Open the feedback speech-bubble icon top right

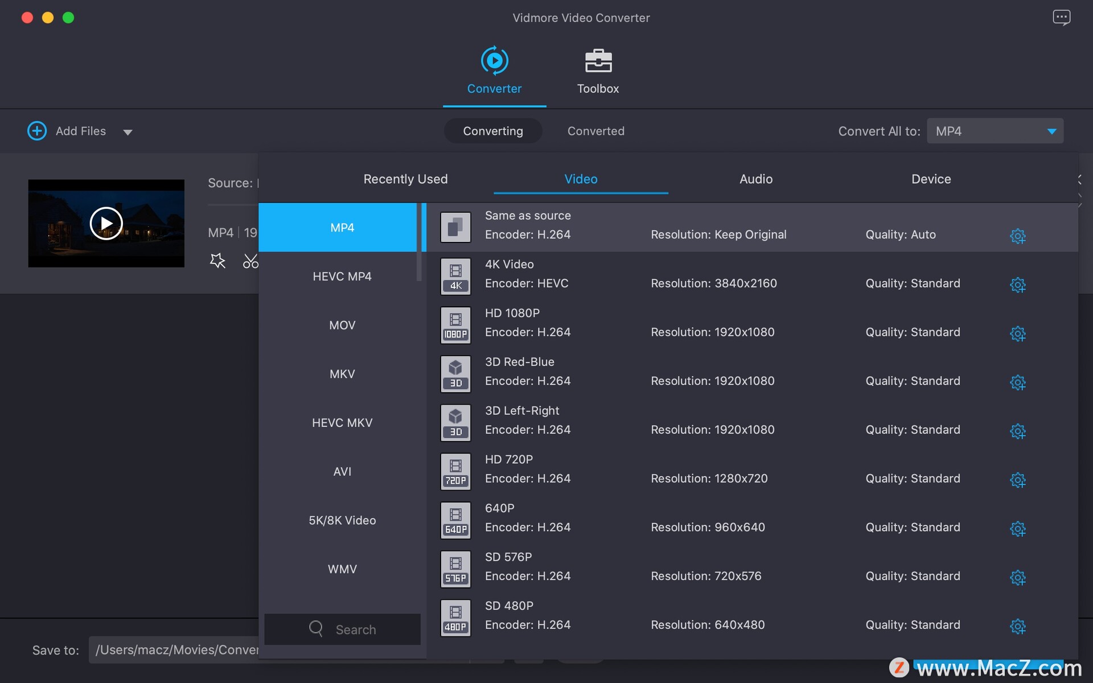1062,17
